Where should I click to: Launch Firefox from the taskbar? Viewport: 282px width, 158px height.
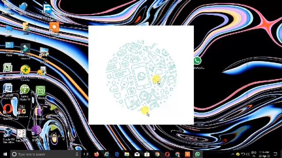click(x=96, y=154)
